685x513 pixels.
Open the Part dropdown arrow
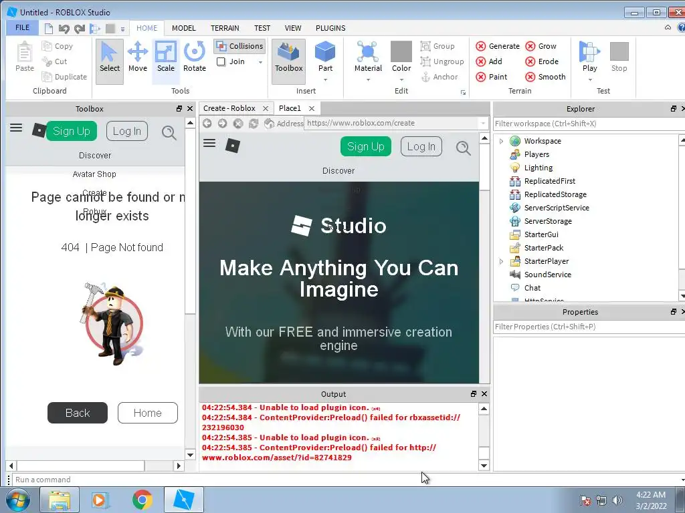(325, 80)
